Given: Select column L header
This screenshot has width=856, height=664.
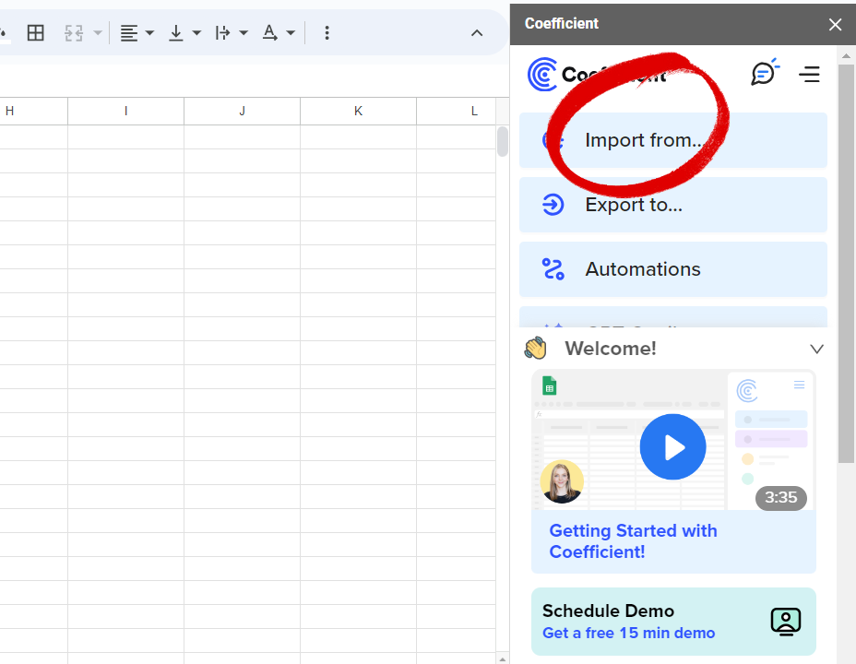Looking at the screenshot, I should [x=457, y=112].
